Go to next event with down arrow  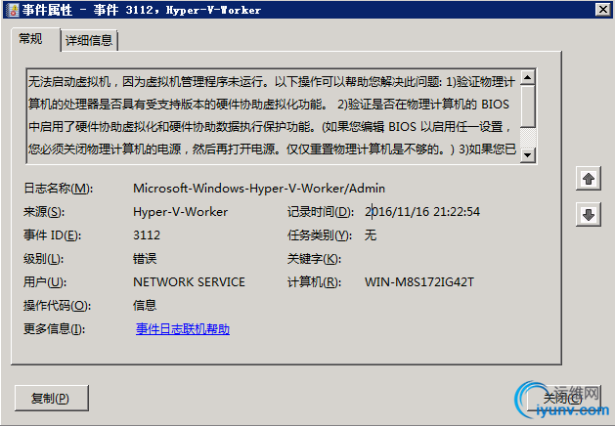[589, 214]
